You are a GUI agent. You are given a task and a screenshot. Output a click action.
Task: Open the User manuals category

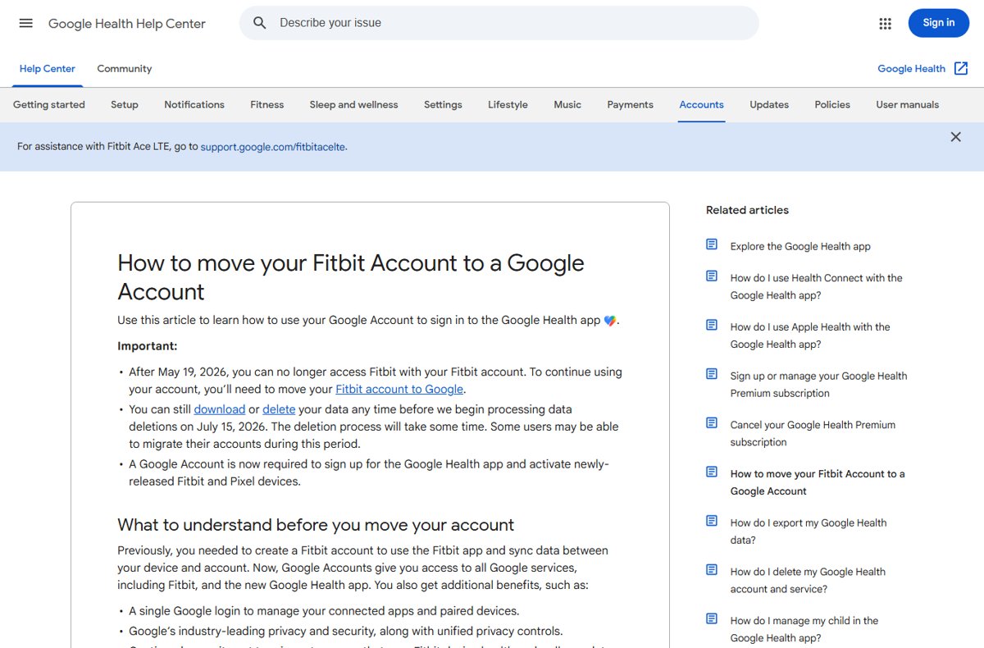[x=908, y=105]
